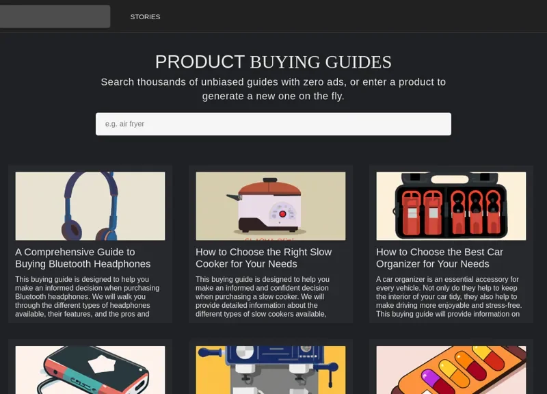
Task: Click the 'e.g. air fryer' search field
Action: click(x=271, y=124)
